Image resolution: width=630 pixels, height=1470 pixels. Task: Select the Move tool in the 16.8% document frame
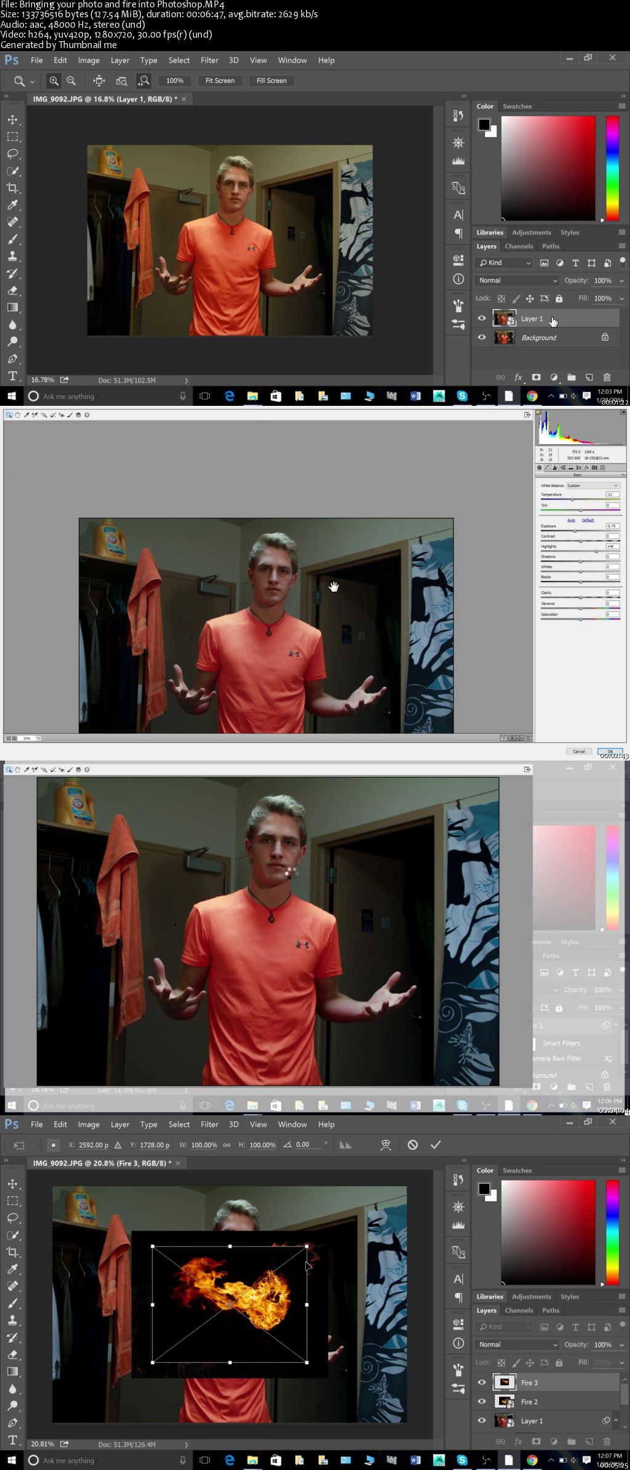pos(12,119)
